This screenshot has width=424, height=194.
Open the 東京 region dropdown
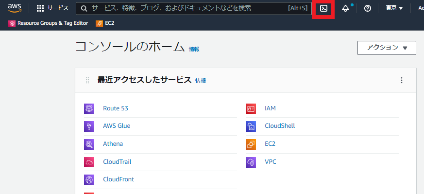394,8
